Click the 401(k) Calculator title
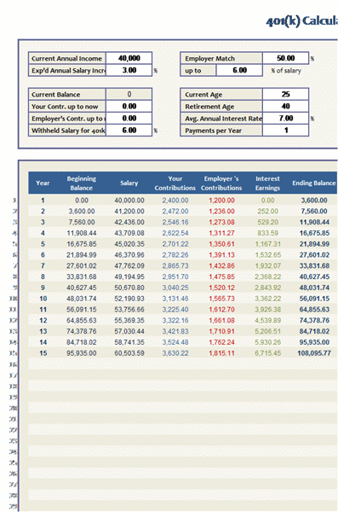 coord(302,20)
